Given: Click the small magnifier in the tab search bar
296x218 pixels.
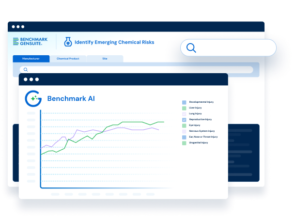Looking at the screenshot, I should pyautogui.click(x=26, y=70).
